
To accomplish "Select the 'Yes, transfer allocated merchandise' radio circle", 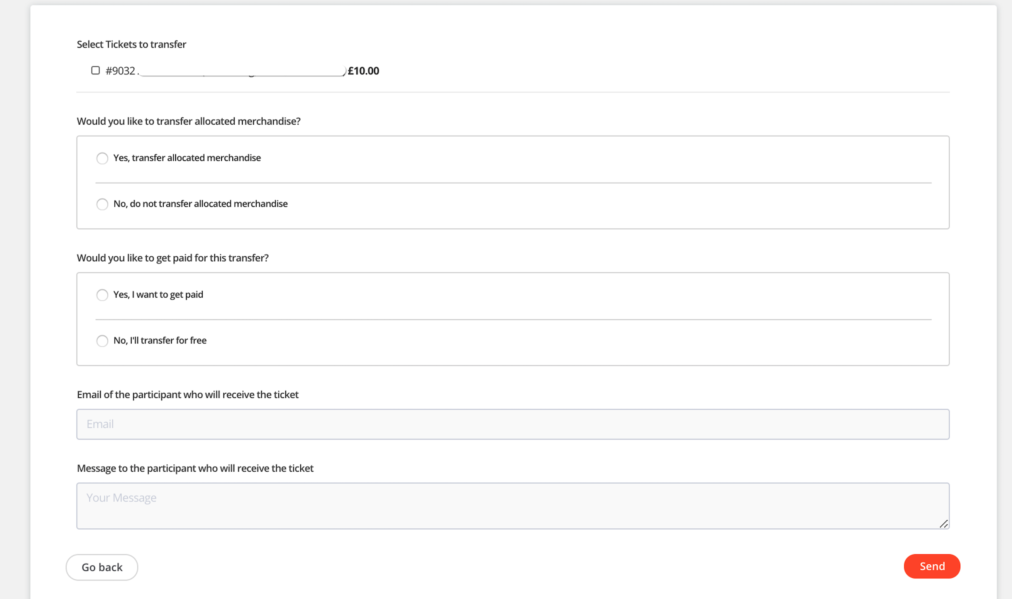I will tap(102, 158).
